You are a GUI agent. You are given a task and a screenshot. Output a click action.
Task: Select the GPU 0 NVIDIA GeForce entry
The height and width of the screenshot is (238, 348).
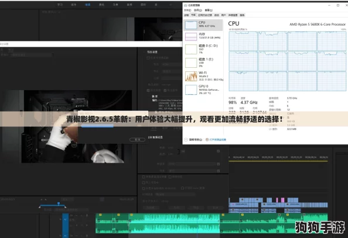[203, 89]
